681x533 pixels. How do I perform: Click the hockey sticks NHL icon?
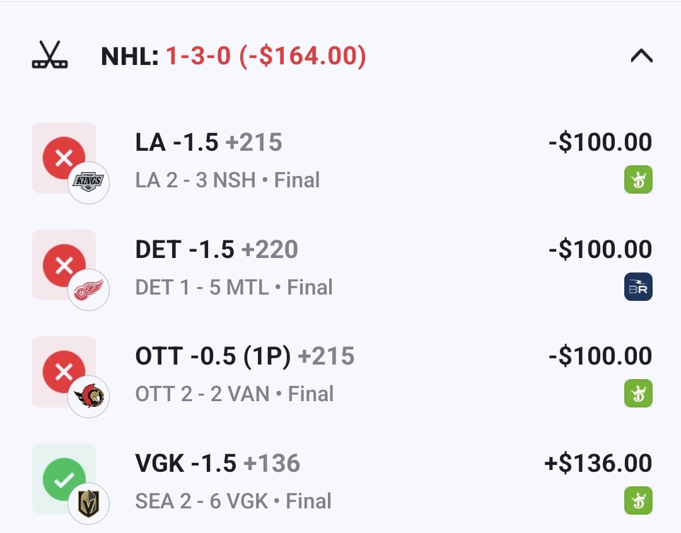pyautogui.click(x=50, y=57)
